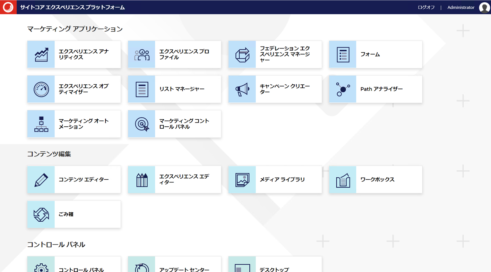
Task: Launch キャンペーン クリエーター tile label
Action: [x=285, y=89]
